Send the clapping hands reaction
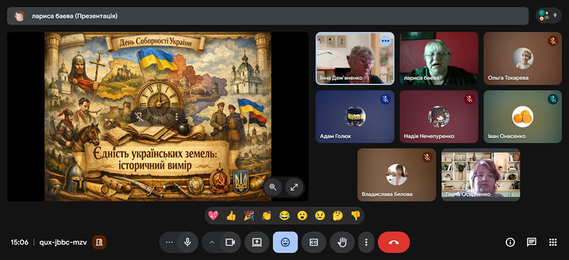Viewport: 569px width, 260px height. tap(266, 216)
